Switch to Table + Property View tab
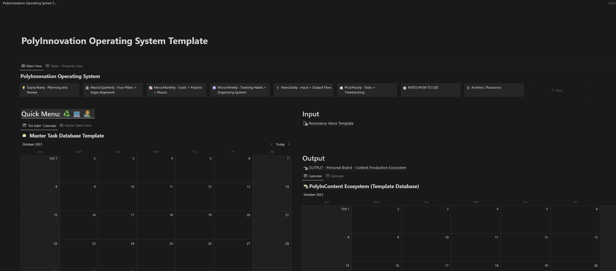The image size is (616, 271). click(64, 66)
